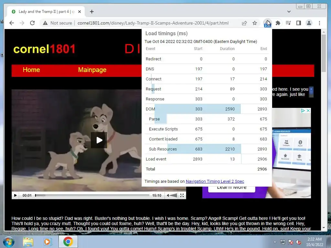
Task: Reload the current page
Action: [32, 23]
